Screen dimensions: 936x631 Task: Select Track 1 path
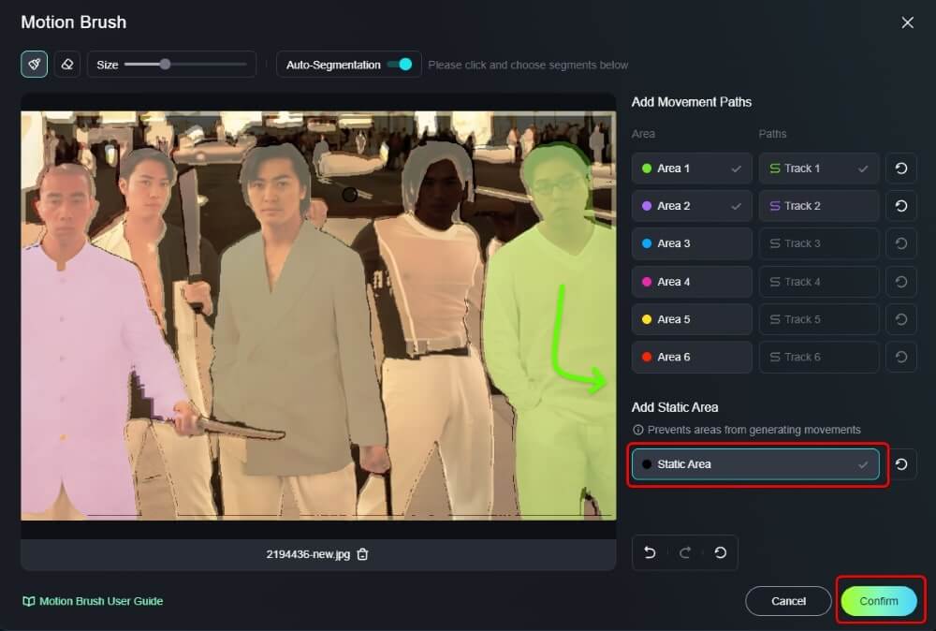pos(819,169)
